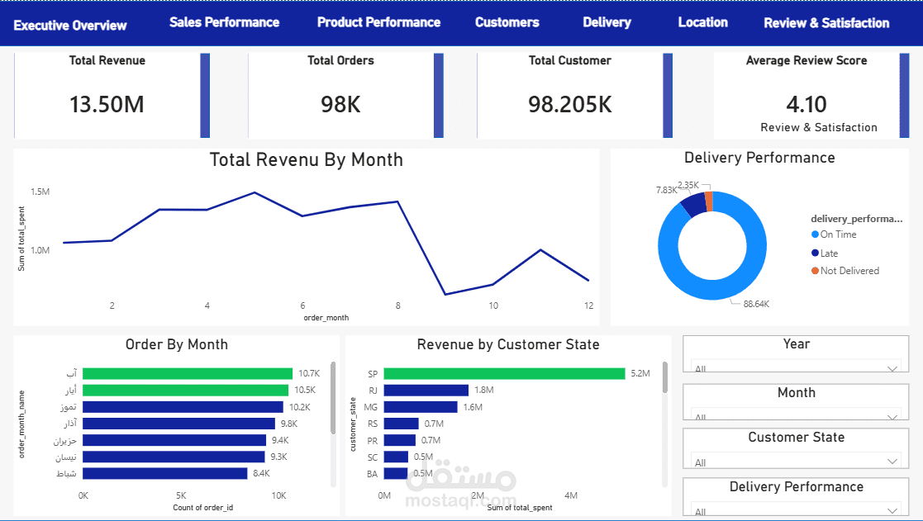This screenshot has width=923, height=521.
Task: Click the Revenue by Customer State scrollbar
Action: click(665, 377)
